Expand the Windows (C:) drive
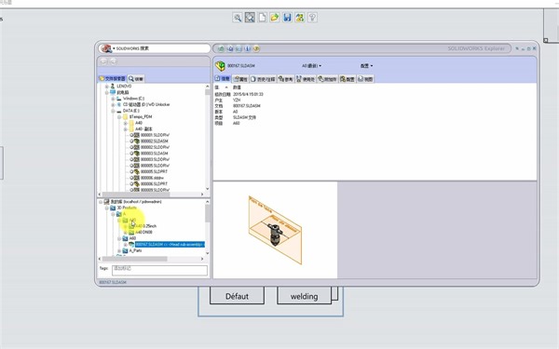This screenshot has height=349, width=559. pyautogui.click(x=113, y=99)
